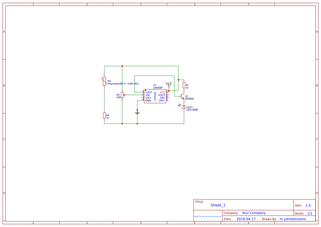321x227 pixels.
Task: Click resistor R4 1k symbol
Action: point(104,115)
